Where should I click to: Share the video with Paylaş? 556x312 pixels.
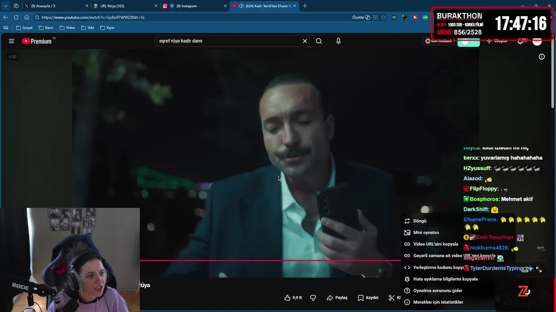(x=337, y=298)
